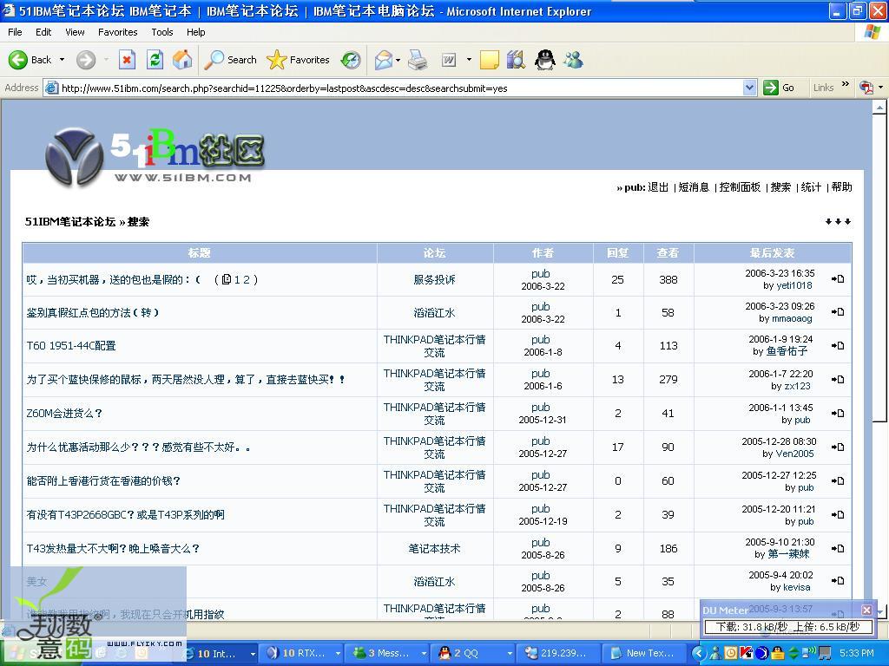Switch to 219.239 taskbar window
This screenshot has width=889, height=666.
click(560, 653)
